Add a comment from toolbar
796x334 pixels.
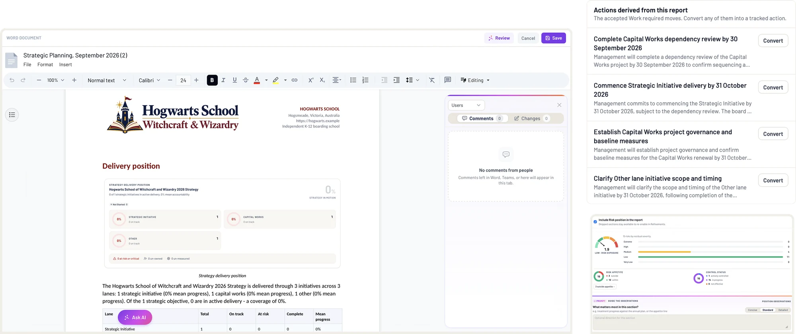[448, 80]
